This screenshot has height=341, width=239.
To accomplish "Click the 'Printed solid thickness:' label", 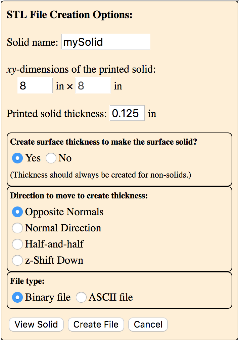I will tap(57, 114).
